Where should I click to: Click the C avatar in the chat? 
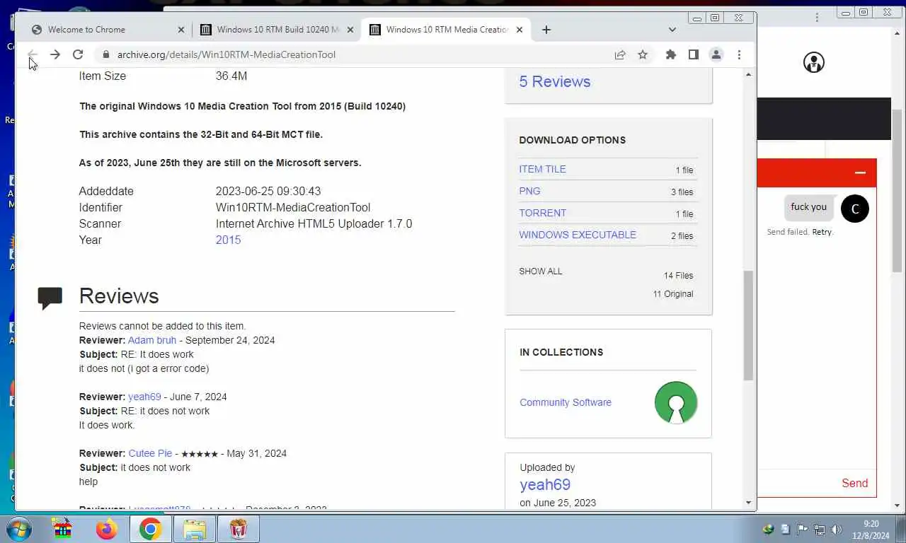[x=854, y=209]
